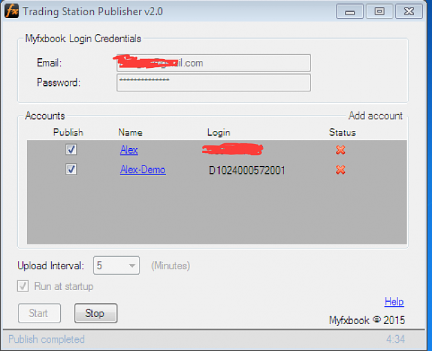The height and width of the screenshot is (351, 432).
Task: Click the red X status icon for Alex
Action: click(x=340, y=150)
